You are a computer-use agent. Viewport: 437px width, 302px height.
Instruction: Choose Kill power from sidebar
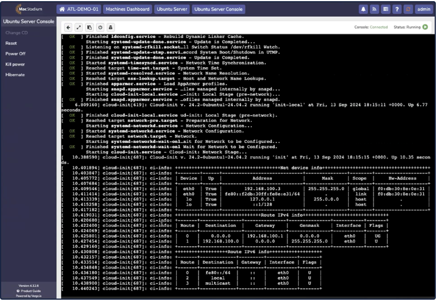tap(15, 64)
